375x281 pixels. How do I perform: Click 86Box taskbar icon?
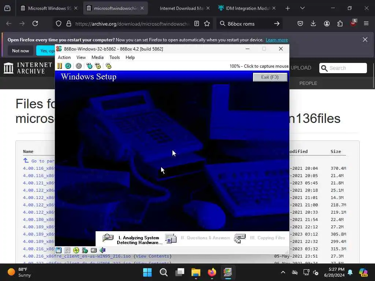coord(228,272)
